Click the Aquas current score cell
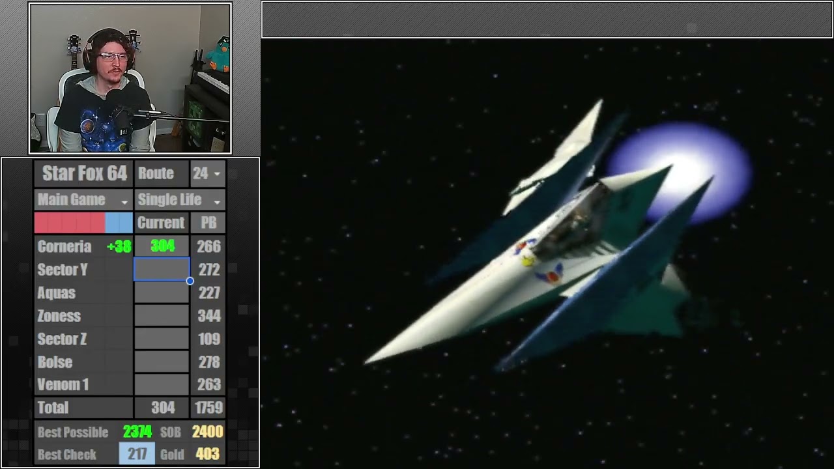Image resolution: width=834 pixels, height=469 pixels. [162, 293]
